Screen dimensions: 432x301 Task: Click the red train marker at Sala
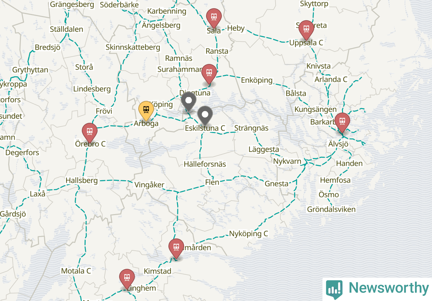[x=214, y=18]
